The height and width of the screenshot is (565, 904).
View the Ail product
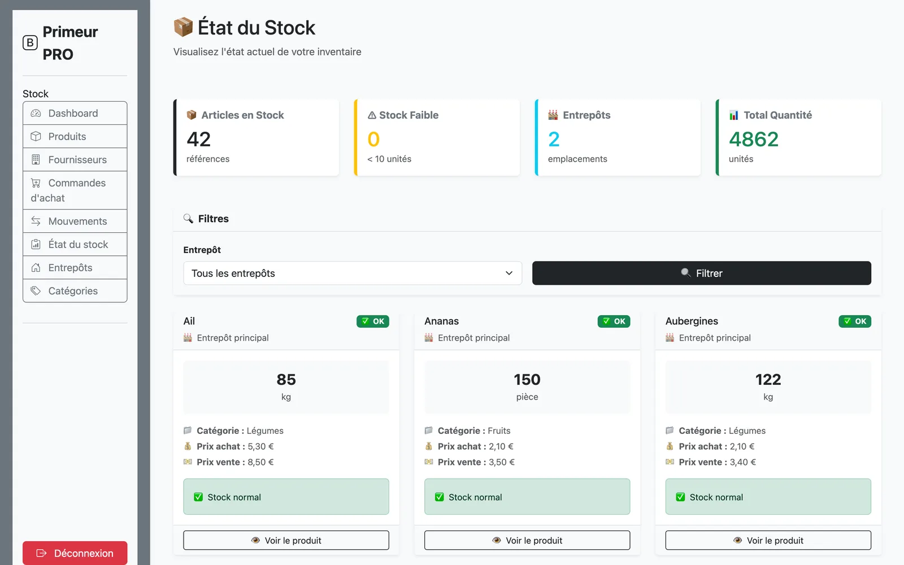286,540
